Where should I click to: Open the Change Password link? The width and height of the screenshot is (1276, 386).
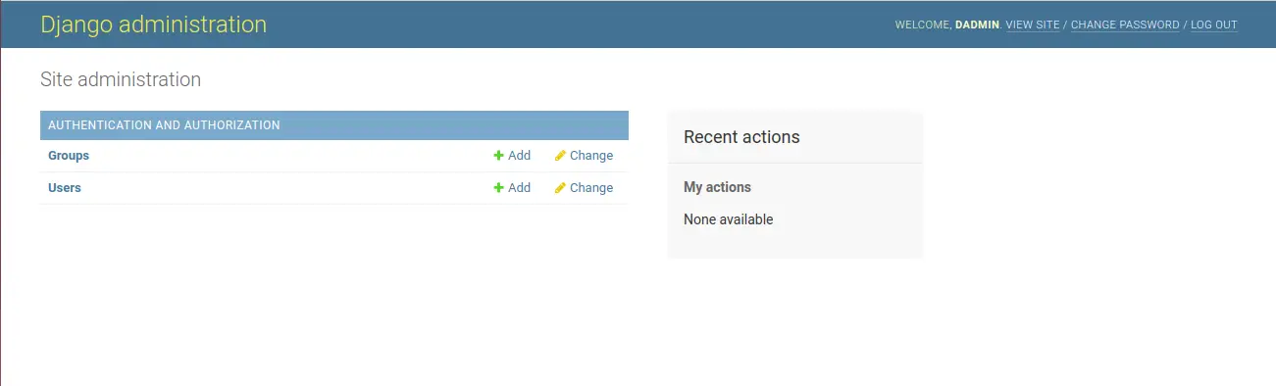pyautogui.click(x=1125, y=25)
